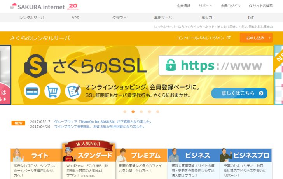283x179 pixels.
Task: Click ライト plan description text
Action: [x=35, y=170]
